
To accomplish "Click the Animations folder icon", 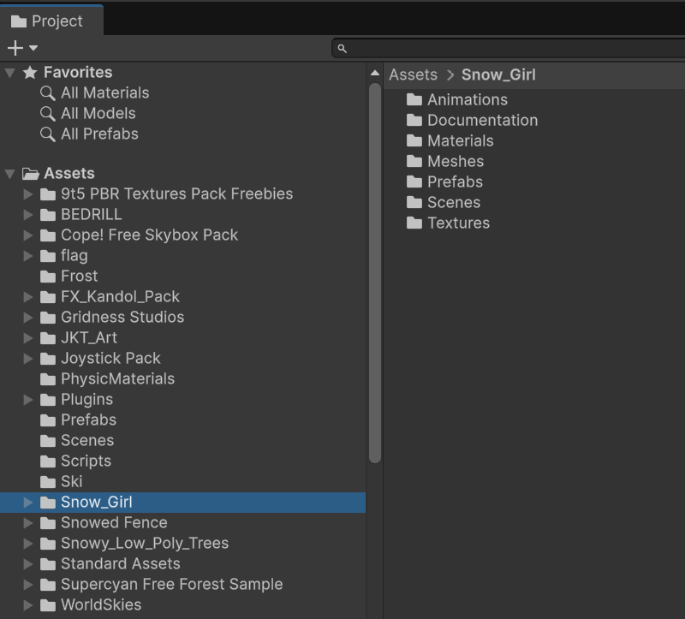I will (x=414, y=99).
